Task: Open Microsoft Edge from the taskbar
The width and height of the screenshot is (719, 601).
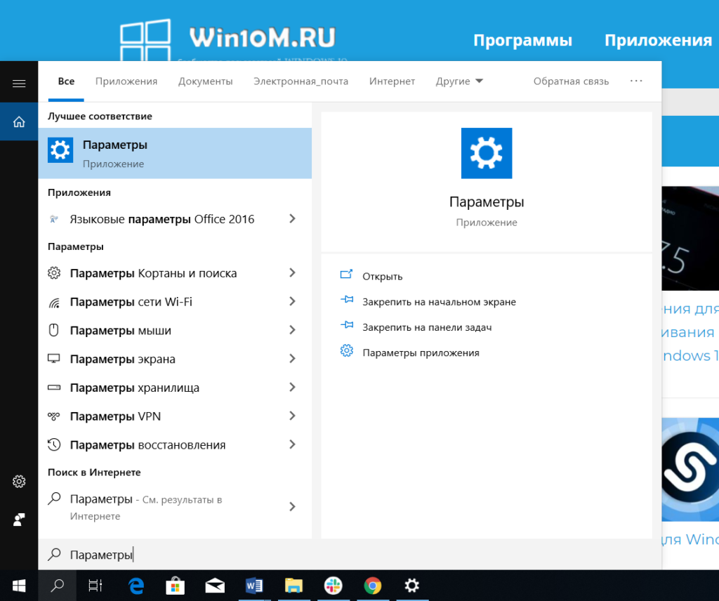Action: (x=136, y=586)
